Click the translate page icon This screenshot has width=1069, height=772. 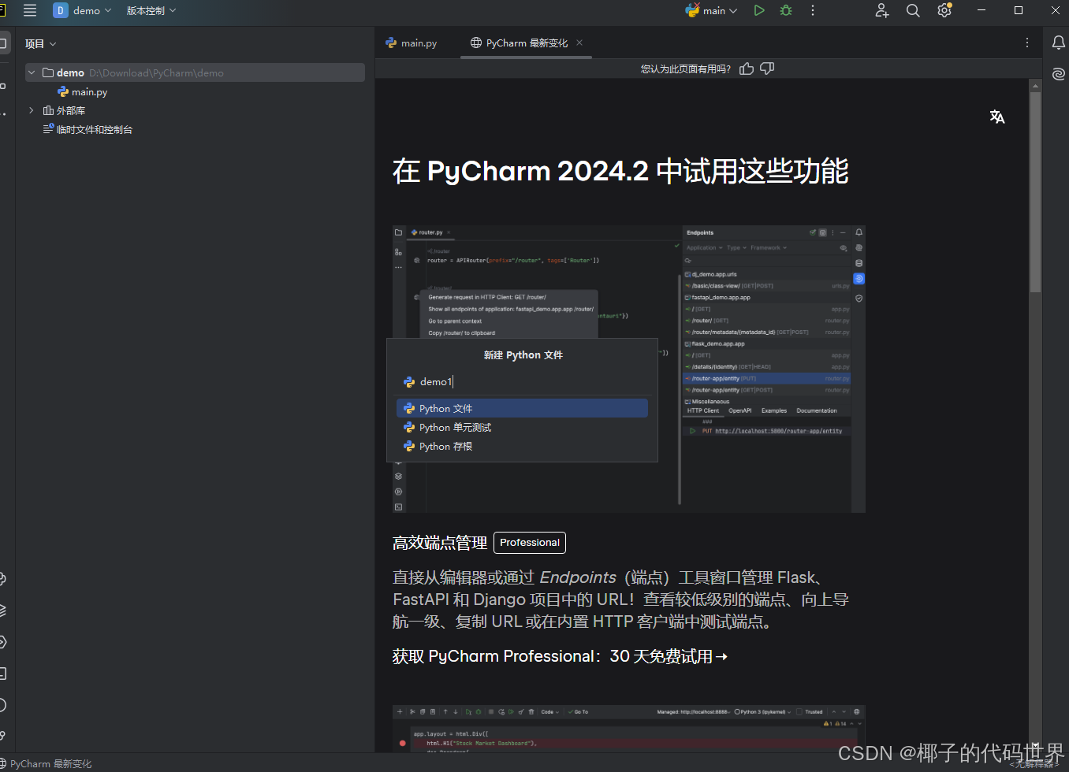997,117
